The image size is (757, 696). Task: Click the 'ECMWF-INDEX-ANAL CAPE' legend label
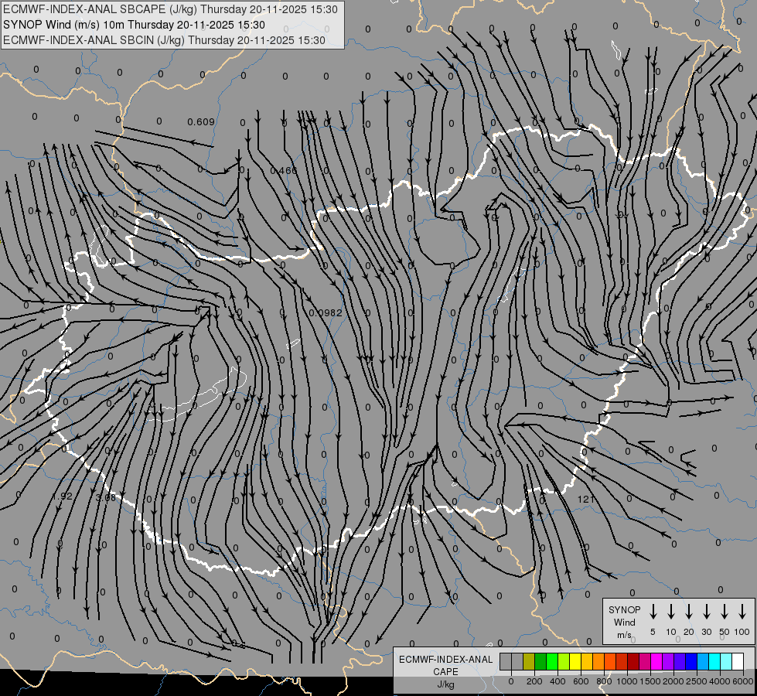(x=445, y=666)
